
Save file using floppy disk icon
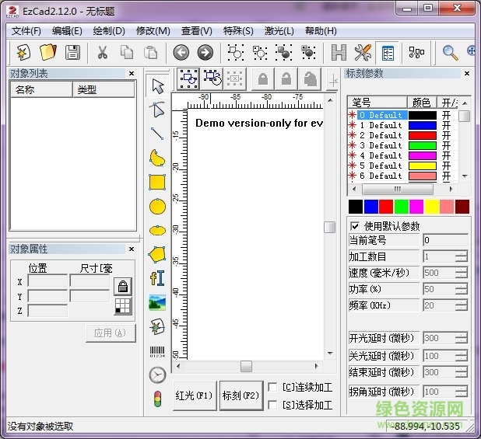coord(72,52)
